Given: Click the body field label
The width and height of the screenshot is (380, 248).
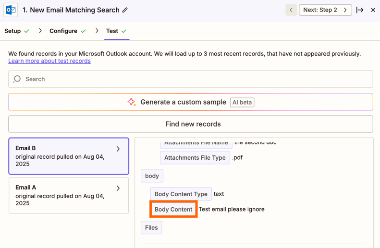Looking at the screenshot, I should (x=152, y=176).
